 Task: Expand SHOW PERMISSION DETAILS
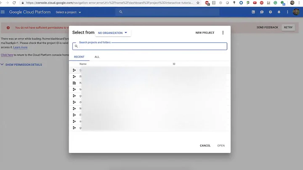(21, 64)
